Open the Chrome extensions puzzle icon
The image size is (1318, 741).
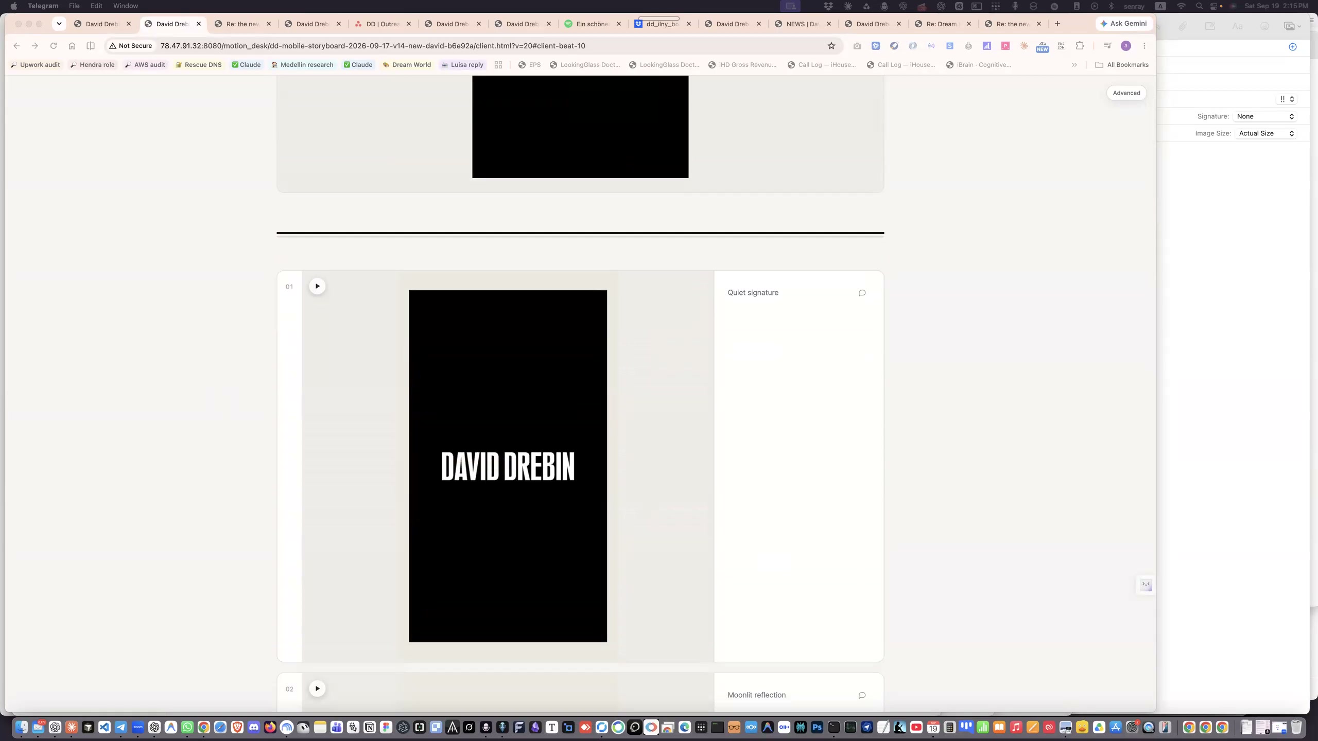[x=1080, y=46]
